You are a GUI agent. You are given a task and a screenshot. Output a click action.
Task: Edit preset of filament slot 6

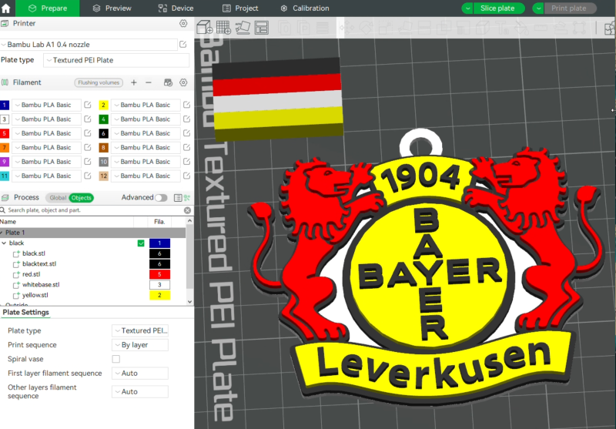point(186,133)
